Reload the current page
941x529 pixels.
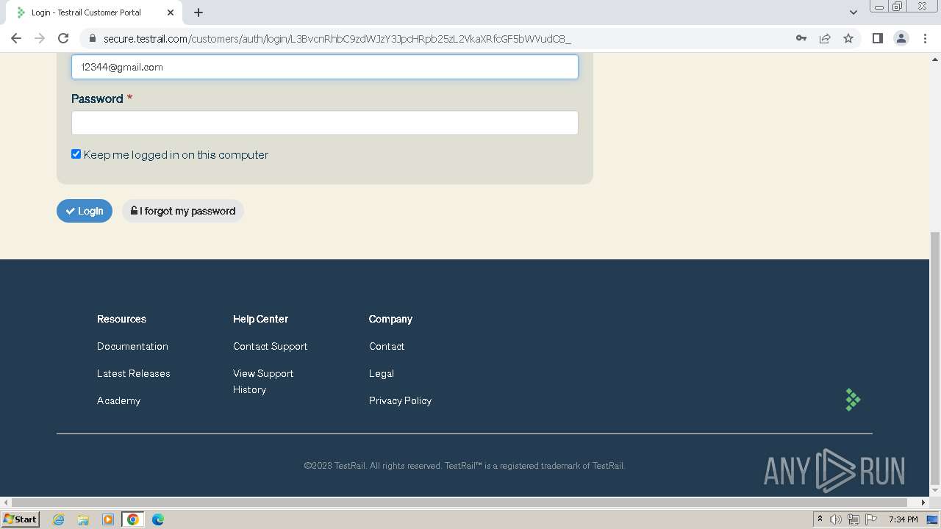pyautogui.click(x=63, y=38)
